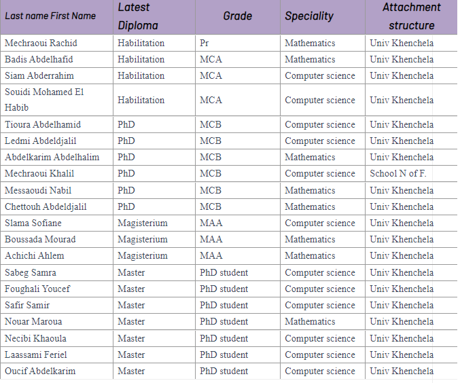Viewport: 460px width, 383px height.
Task: Click the 'Pr' grade cell
Action: (x=205, y=43)
